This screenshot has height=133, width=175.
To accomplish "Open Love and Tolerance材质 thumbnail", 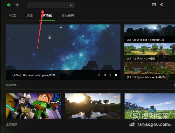I will (150, 33).
